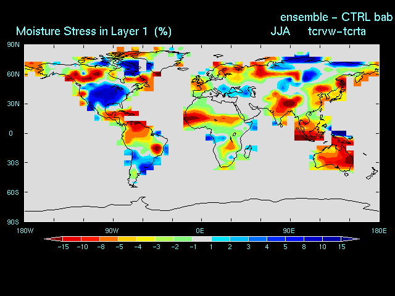This screenshot has width=395, height=296.
Task: Click the orange swatch between -8 and -5
Action: click(109, 239)
